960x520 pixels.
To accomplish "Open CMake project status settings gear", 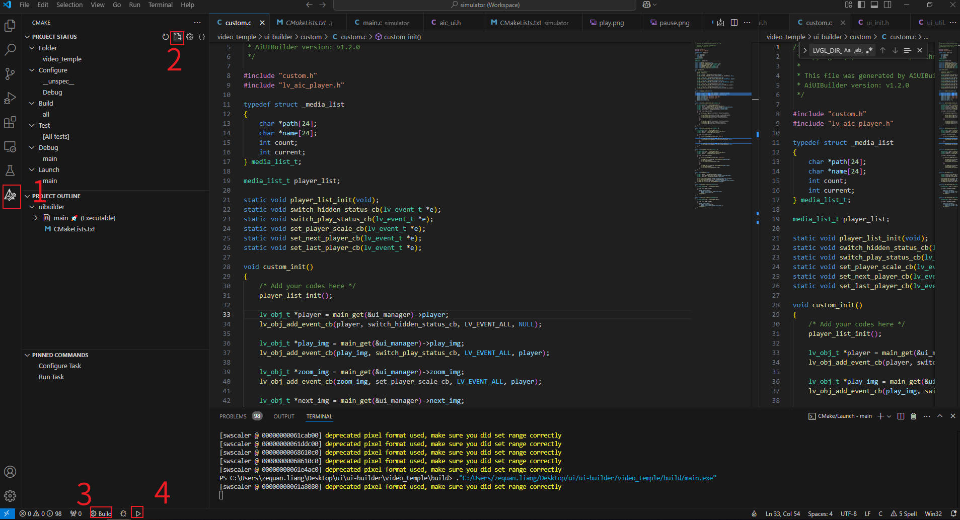I will point(190,37).
